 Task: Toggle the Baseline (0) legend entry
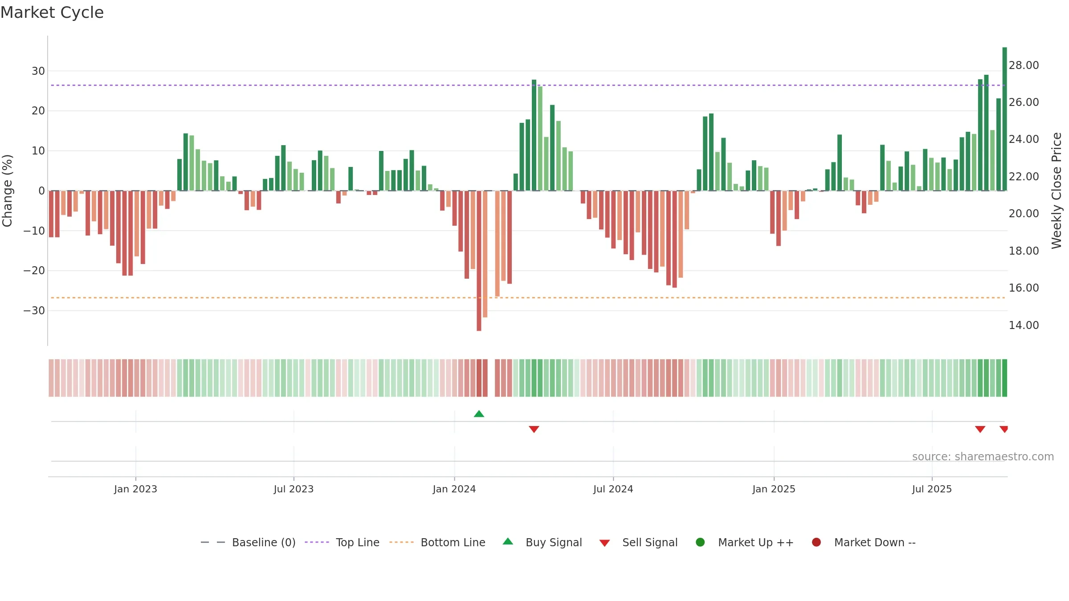click(x=248, y=542)
